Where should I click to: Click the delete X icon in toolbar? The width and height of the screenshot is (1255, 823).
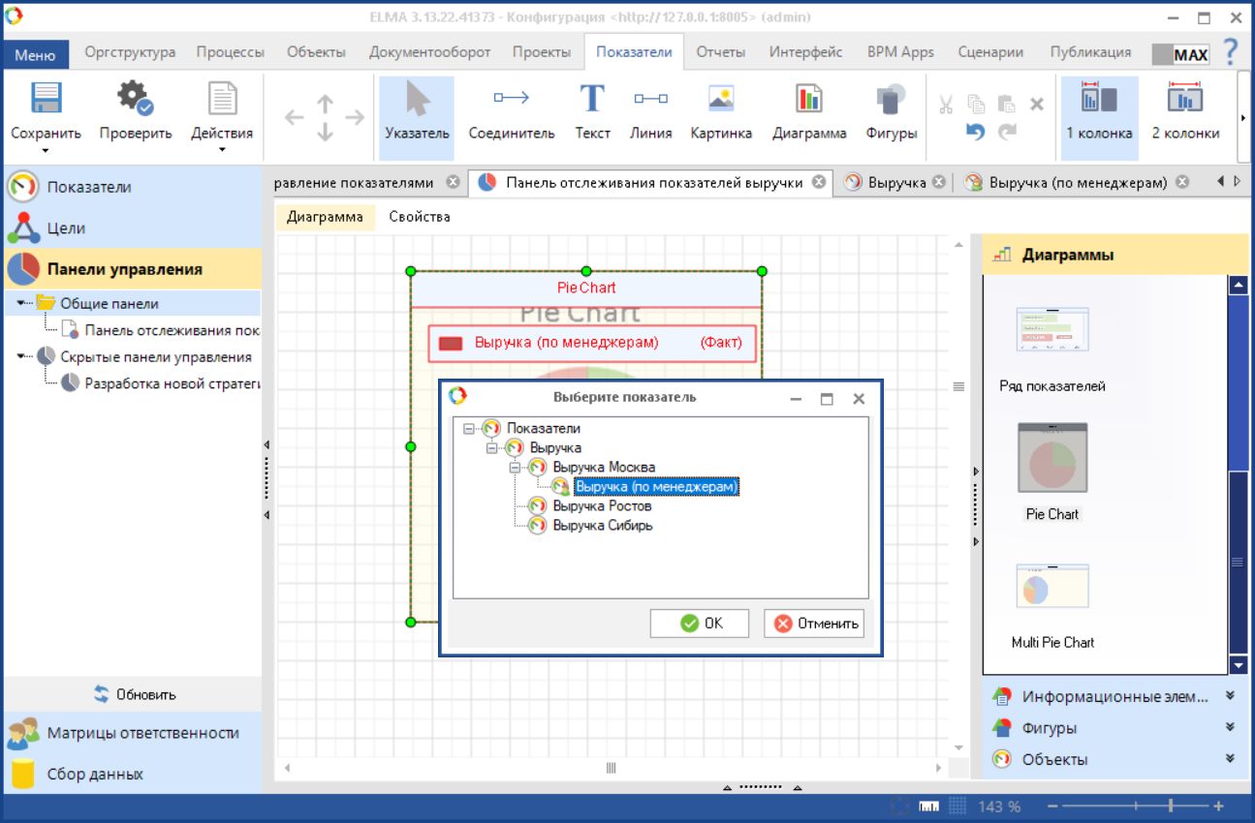[1036, 104]
